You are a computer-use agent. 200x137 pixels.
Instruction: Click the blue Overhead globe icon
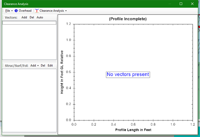(16, 11)
